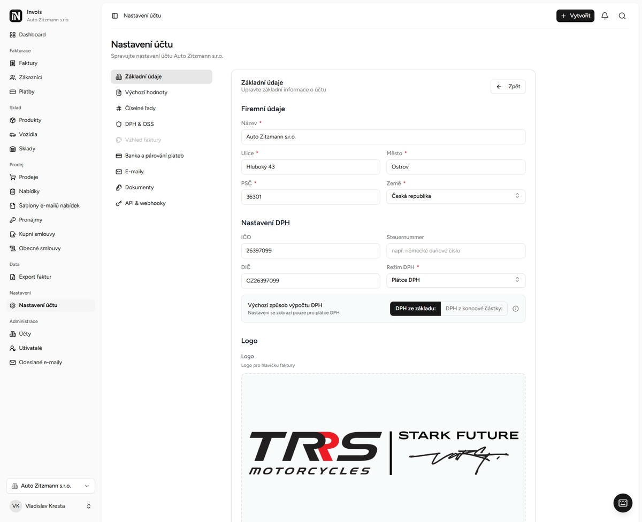Click the Prodeje cart icon
The width and height of the screenshot is (642, 522).
13,177
